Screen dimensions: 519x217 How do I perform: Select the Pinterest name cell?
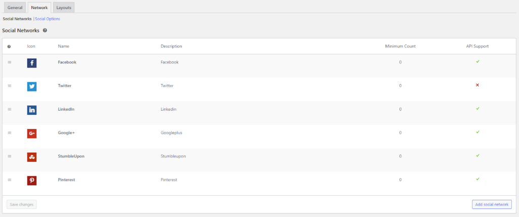(x=66, y=180)
